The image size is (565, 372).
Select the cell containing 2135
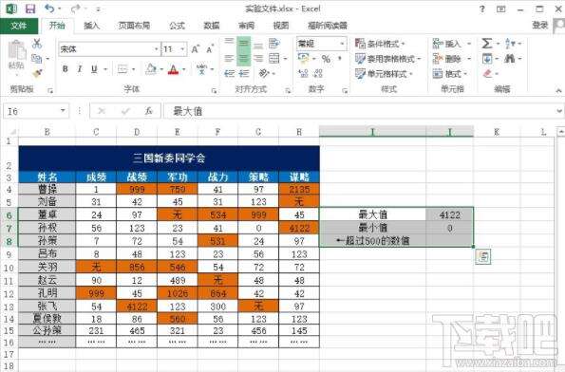tap(299, 190)
